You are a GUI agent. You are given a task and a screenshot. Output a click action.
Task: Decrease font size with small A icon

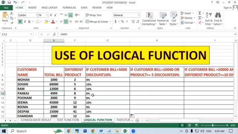(x=55, y=15)
